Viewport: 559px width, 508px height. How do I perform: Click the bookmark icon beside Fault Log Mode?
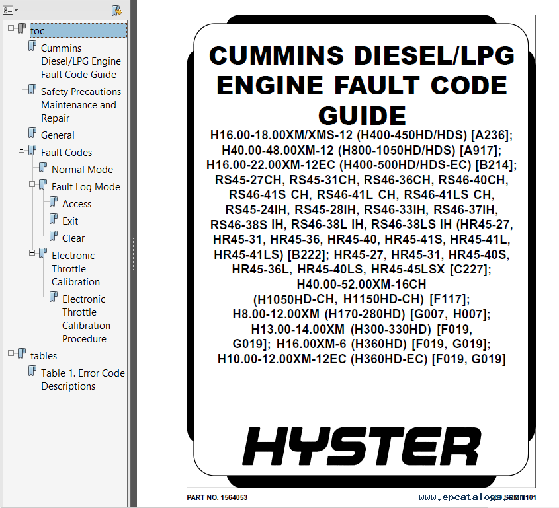click(43, 185)
